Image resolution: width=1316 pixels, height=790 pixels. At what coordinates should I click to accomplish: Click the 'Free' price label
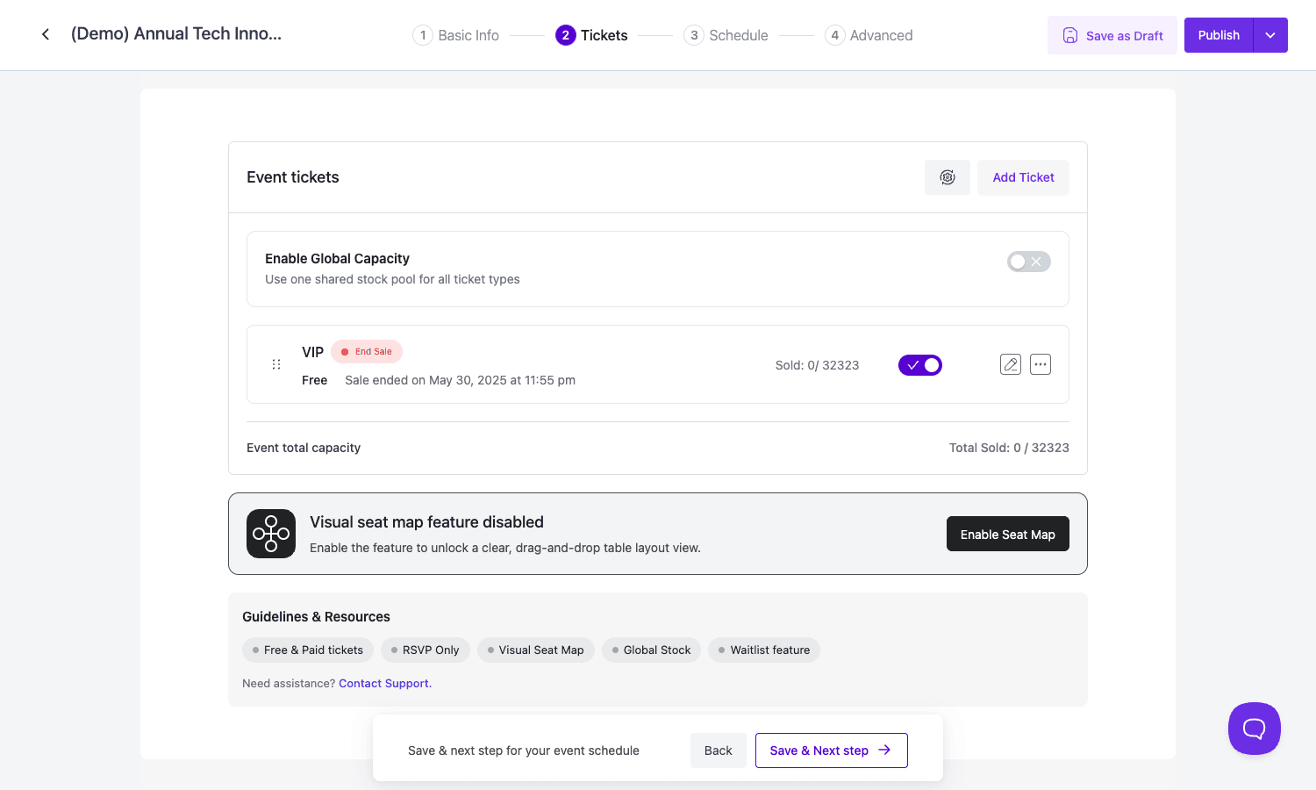coord(315,380)
